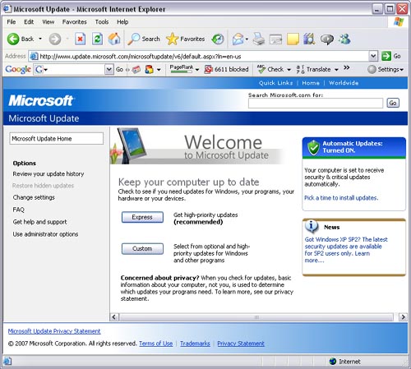Select Microsoft Update Home box

(57, 139)
